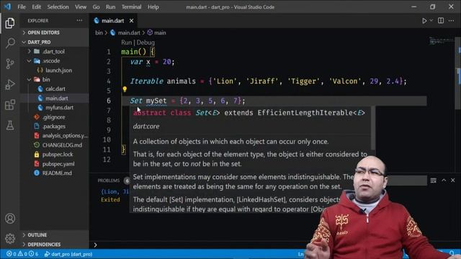Image resolution: width=461 pixels, height=259 pixels.
Task: Expand the Dependencies section
Action: click(x=44, y=245)
